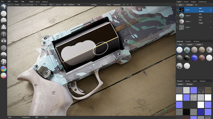Screen dimensions: 213x119
Task: Open material Nodes editor
Action: [199, 44]
